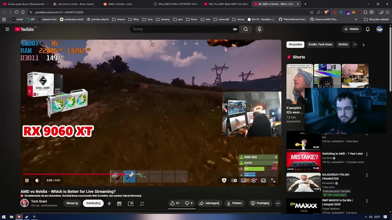Open the on-screen keyboard icon in search box
Viewport: 392px width, 220px height.
pos(235,29)
